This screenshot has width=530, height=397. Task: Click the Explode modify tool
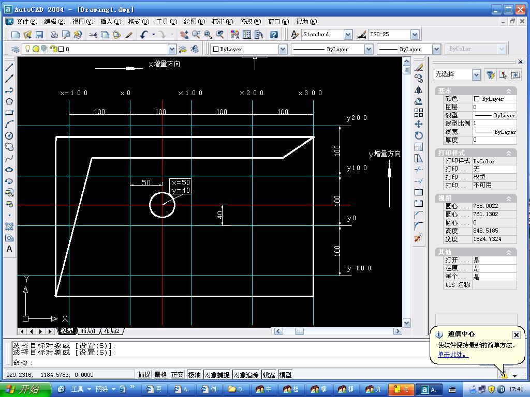pyautogui.click(x=419, y=238)
